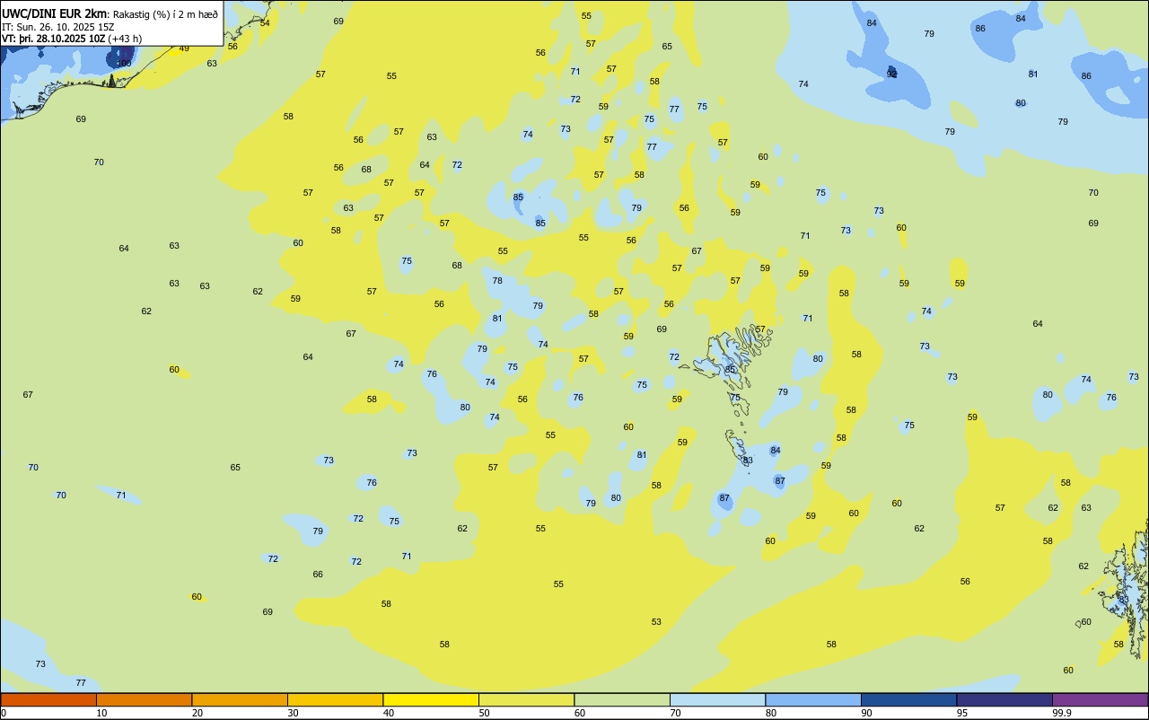Pick the navy 95–99.9 legend band
The width and height of the screenshot is (1149, 720).
(x=1004, y=699)
